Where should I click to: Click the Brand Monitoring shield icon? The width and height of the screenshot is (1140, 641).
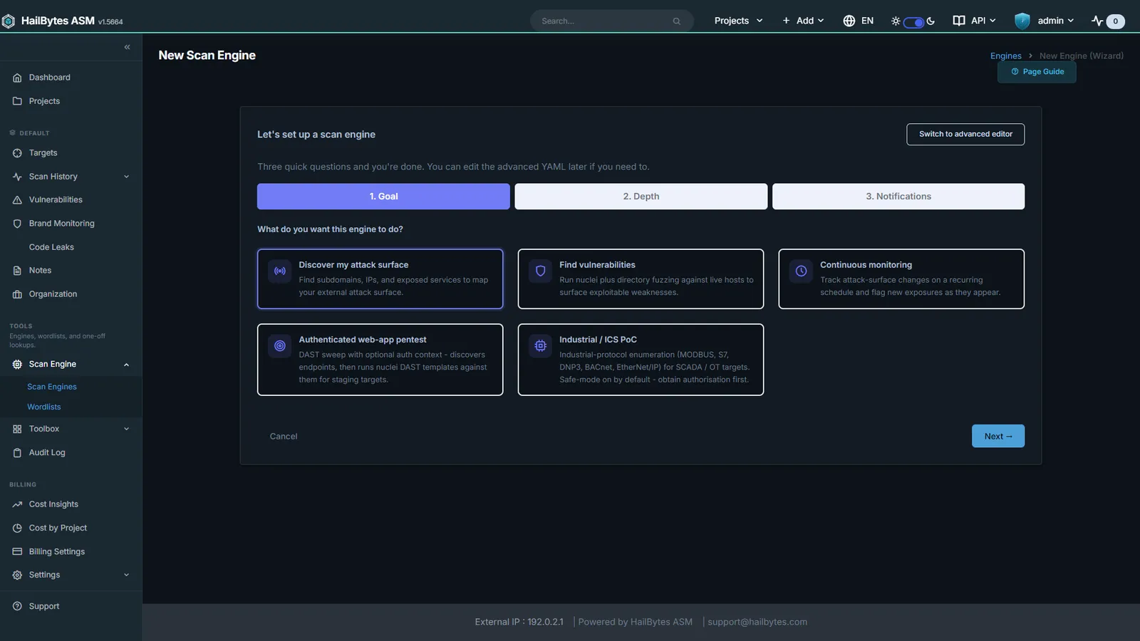tap(17, 224)
